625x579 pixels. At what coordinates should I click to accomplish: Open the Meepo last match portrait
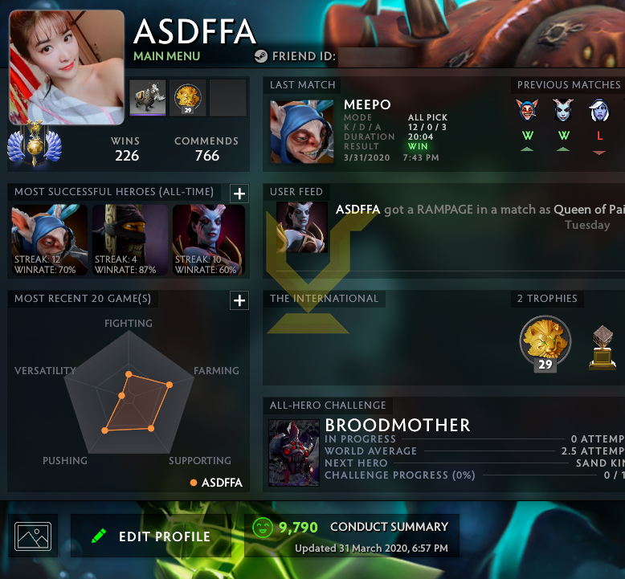click(x=302, y=132)
